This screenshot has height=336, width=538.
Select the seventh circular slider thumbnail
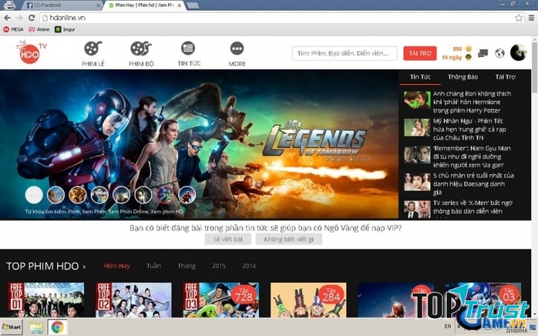[165, 195]
